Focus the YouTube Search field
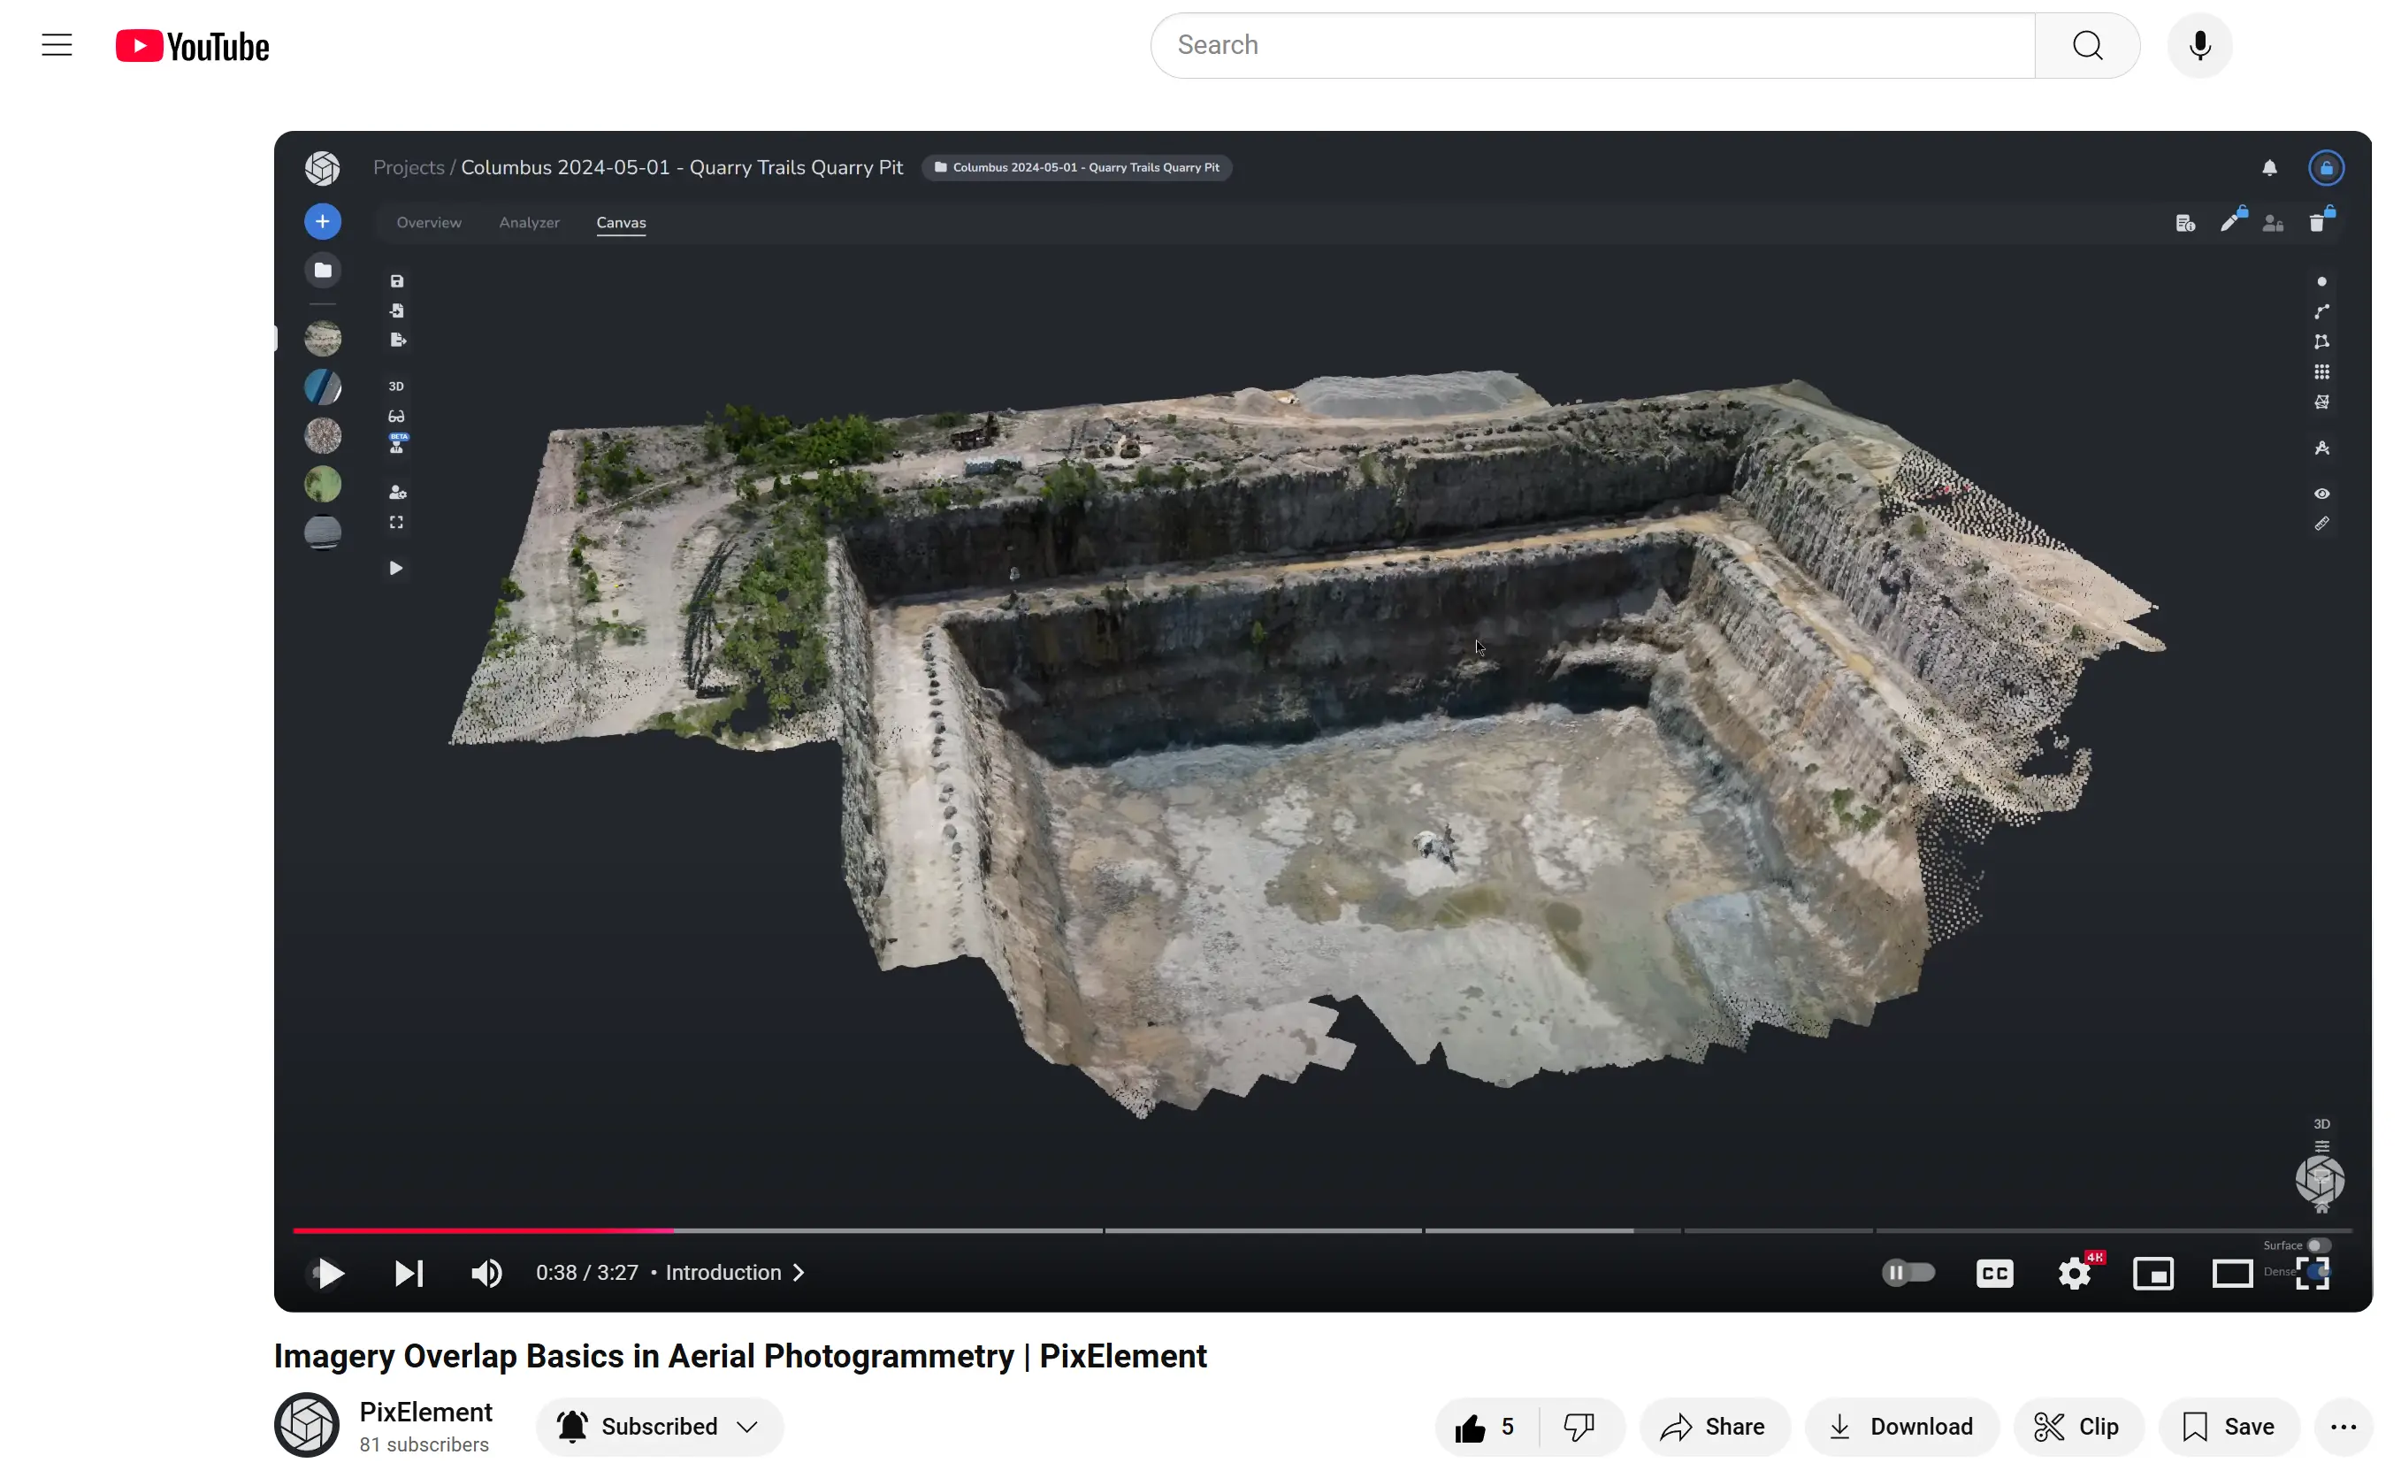Screen dimensions: 2401x1478 pyautogui.click(x=1593, y=45)
